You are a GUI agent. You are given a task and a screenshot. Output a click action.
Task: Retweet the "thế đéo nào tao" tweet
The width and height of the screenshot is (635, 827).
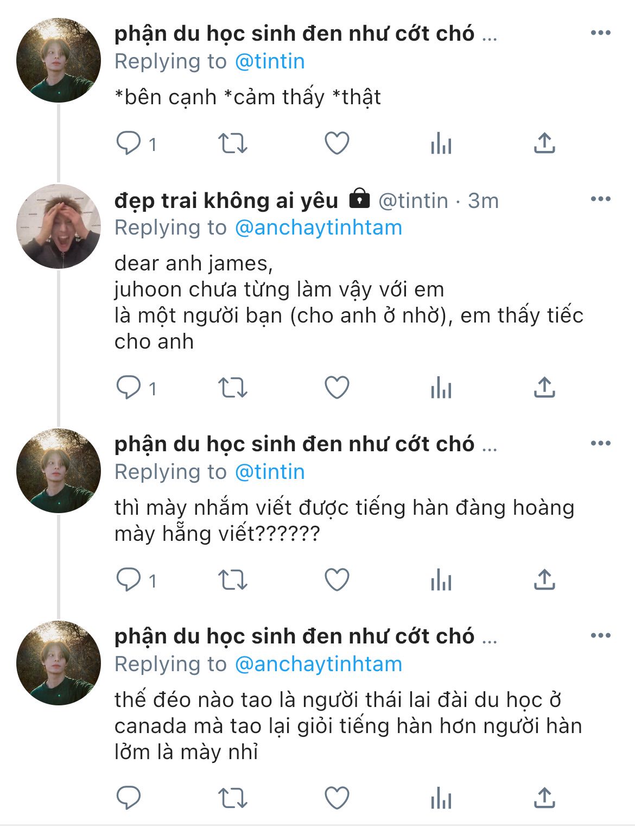coord(232,798)
